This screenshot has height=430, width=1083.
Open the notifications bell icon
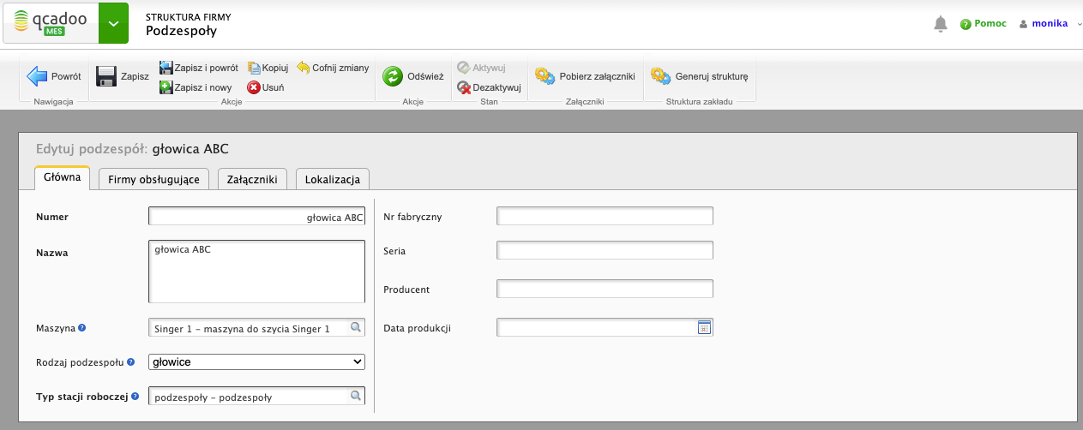tap(940, 24)
